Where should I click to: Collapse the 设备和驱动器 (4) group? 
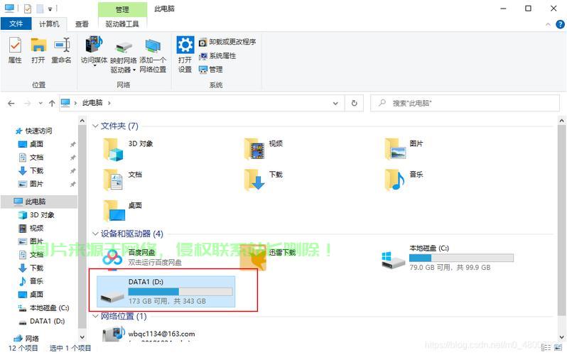[95, 234]
